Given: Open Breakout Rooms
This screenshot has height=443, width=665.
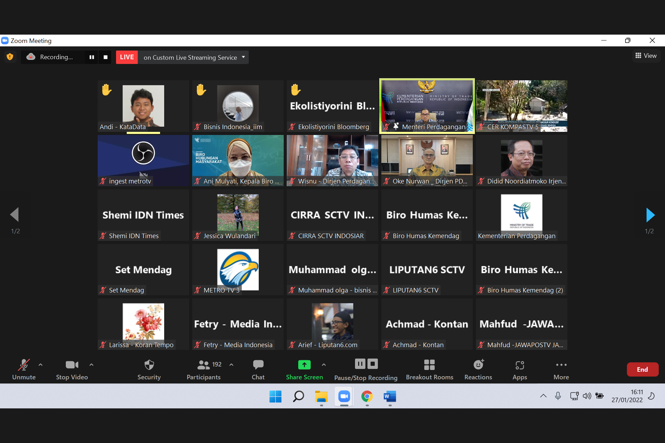Looking at the screenshot, I should coord(429,369).
